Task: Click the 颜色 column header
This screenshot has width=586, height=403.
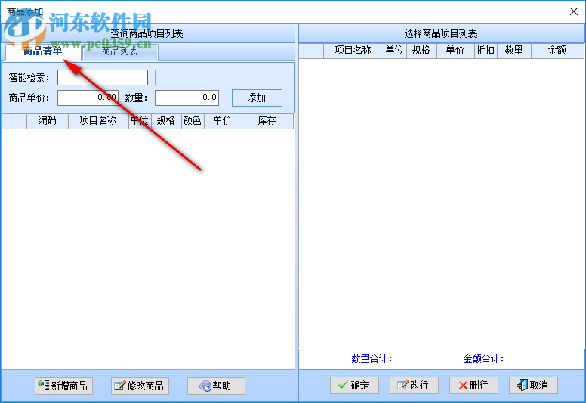Action: click(x=193, y=121)
